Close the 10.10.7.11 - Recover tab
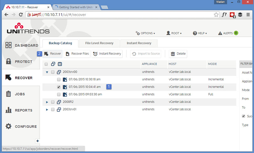 [48, 7]
